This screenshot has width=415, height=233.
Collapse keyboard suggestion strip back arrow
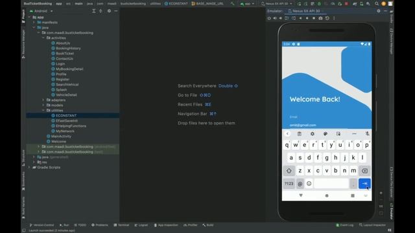287,134
